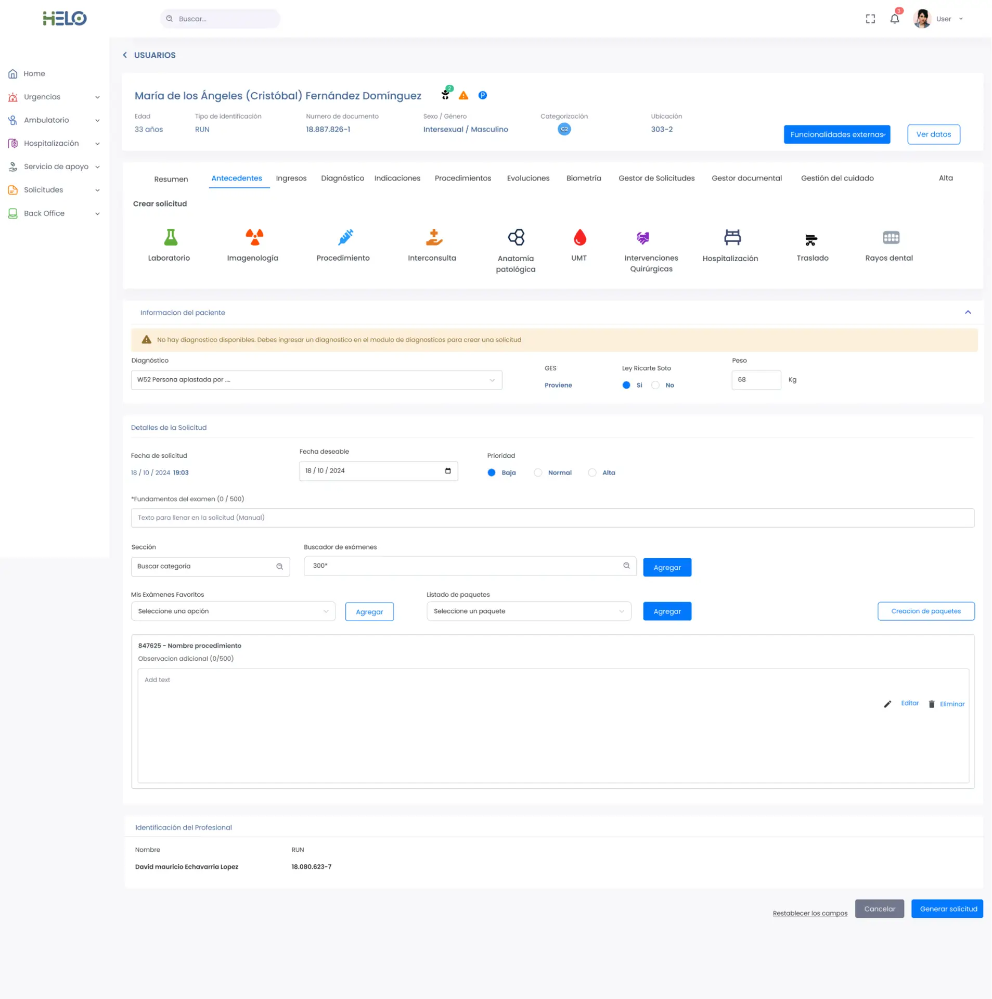Open Imagenología radiation icon

[254, 237]
